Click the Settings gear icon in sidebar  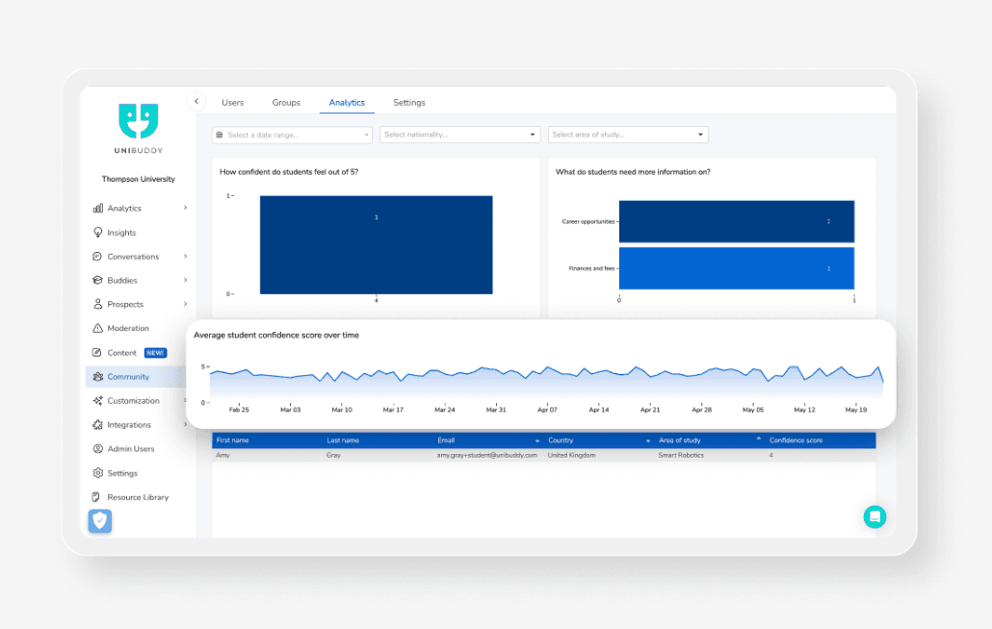pos(97,473)
